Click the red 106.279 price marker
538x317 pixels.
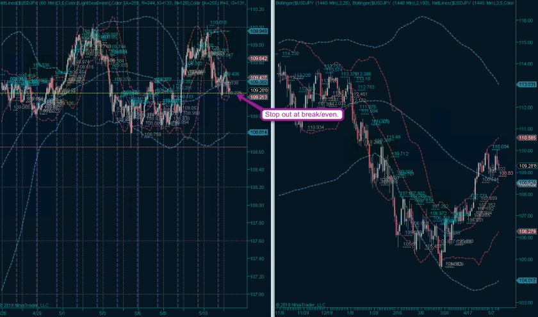527,232
